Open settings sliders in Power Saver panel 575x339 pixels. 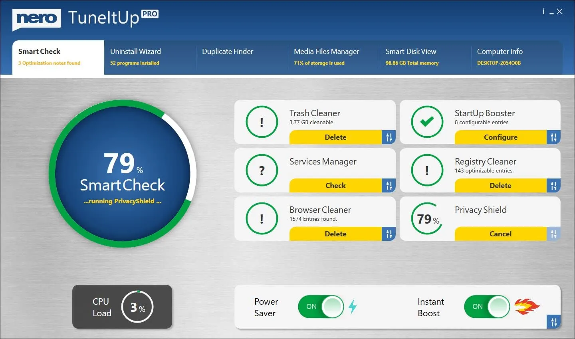tap(553, 322)
